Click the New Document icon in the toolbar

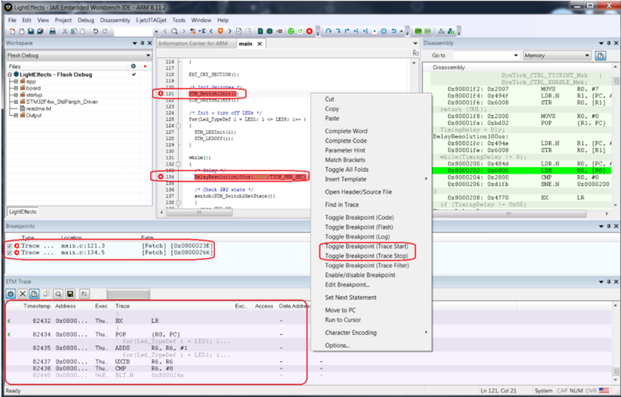tap(13, 31)
